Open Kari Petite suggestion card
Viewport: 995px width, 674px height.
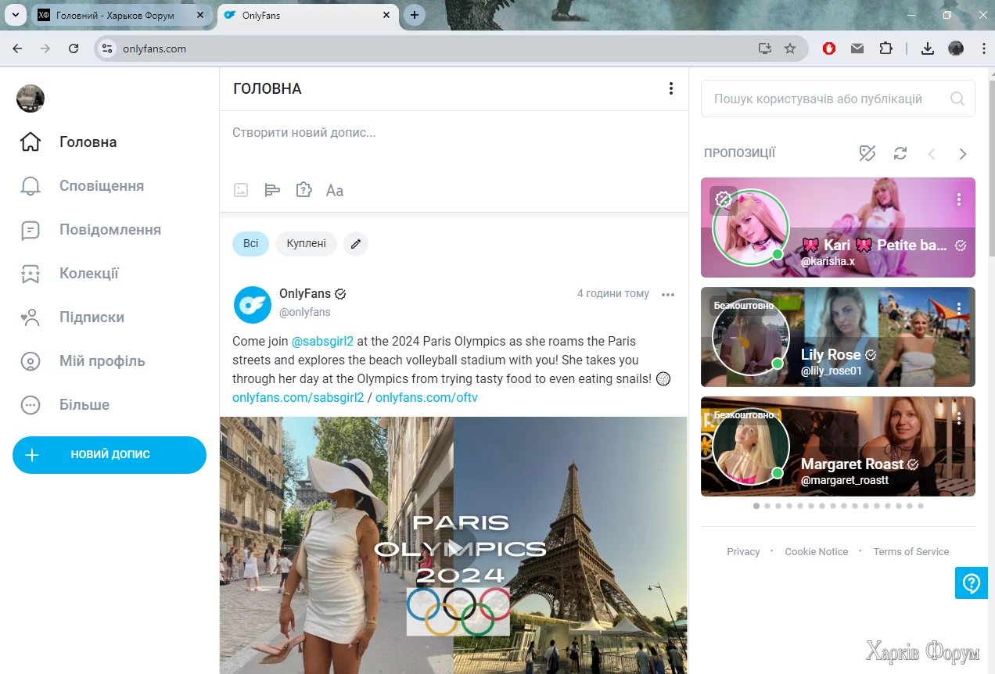click(x=838, y=228)
